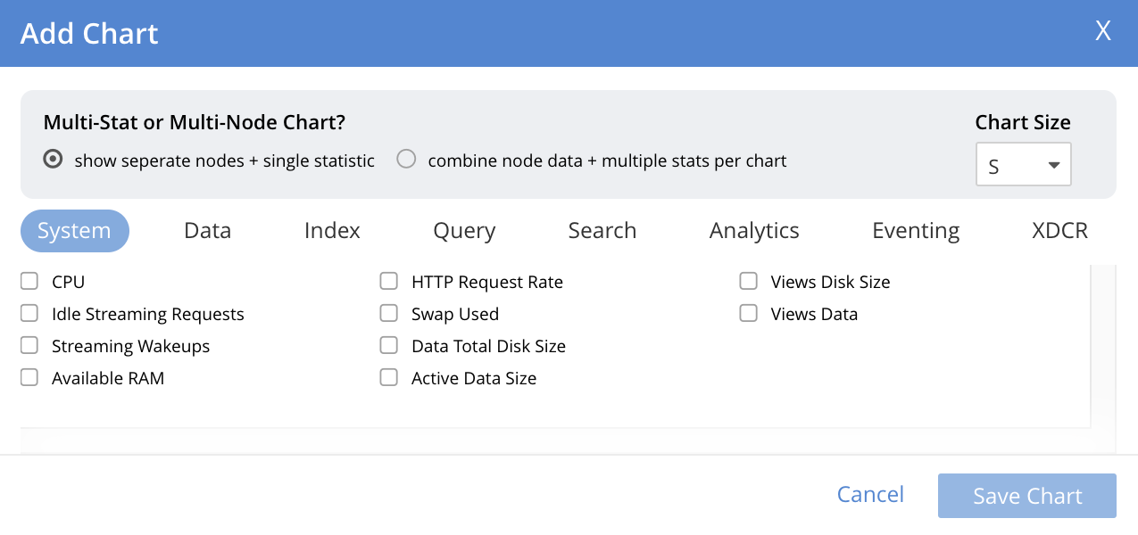Switch to the Data tab
The image size is (1138, 535).
[207, 230]
